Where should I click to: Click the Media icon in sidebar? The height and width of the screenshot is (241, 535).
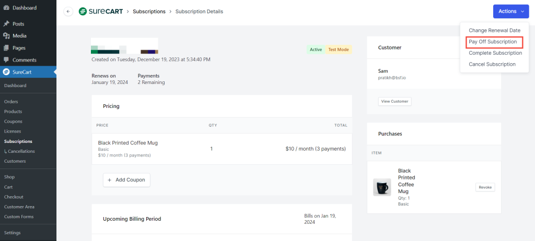(x=6, y=36)
